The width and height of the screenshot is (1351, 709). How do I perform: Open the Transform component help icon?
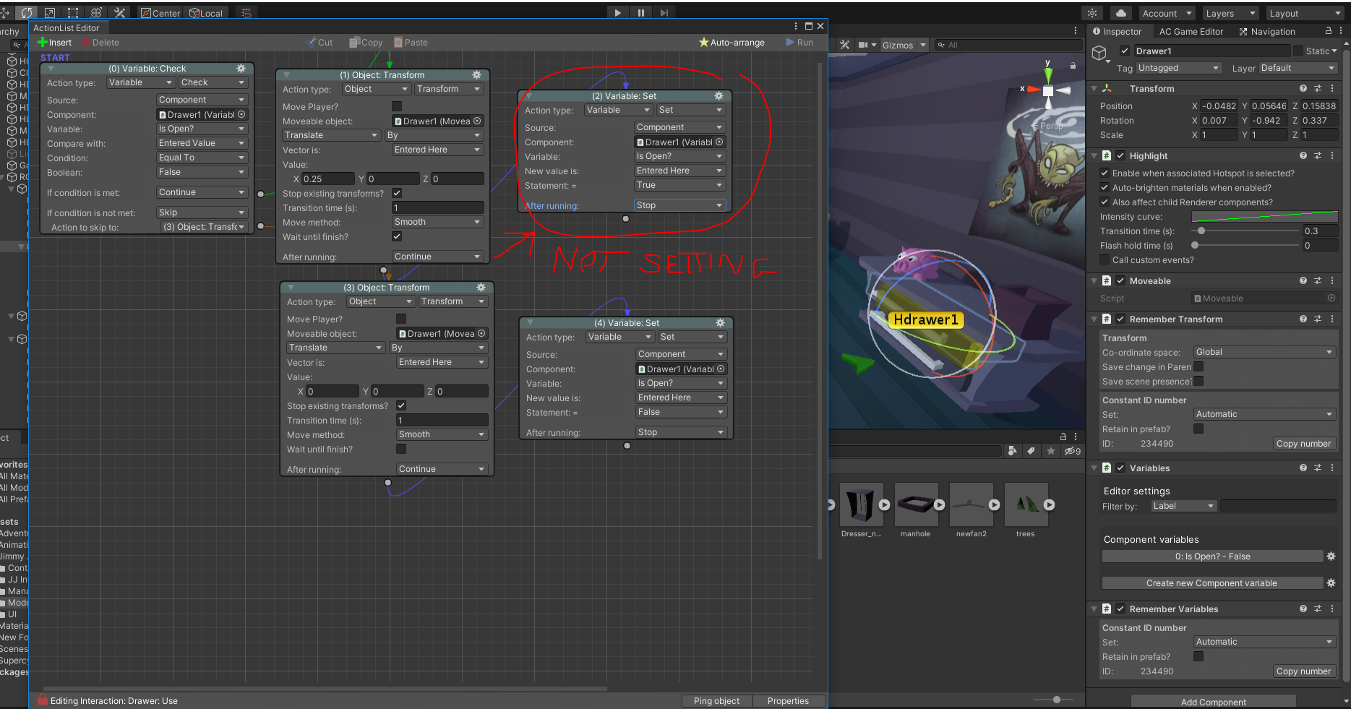(x=1303, y=89)
